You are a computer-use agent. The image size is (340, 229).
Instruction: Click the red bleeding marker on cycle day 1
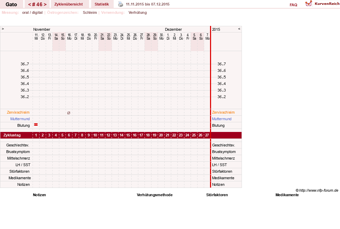click(x=36, y=125)
